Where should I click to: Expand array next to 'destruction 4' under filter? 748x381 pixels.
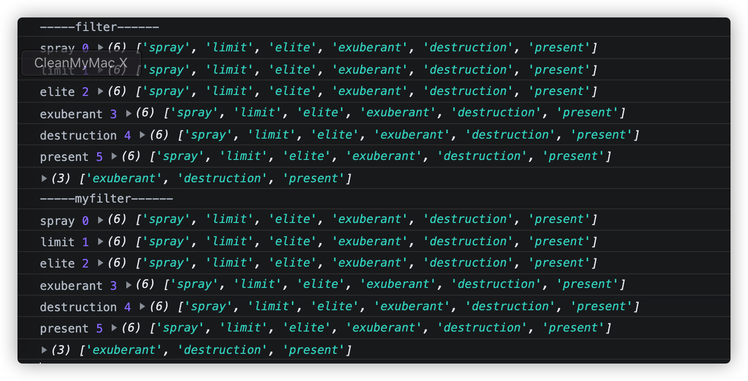[143, 135]
